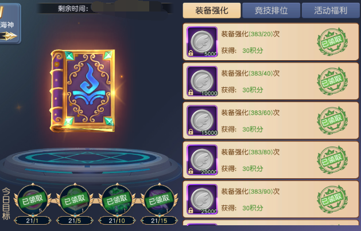This screenshot has height=231, width=361.
Task: Click the 已领取 stamp for 383/40 task
Action: click(x=332, y=81)
